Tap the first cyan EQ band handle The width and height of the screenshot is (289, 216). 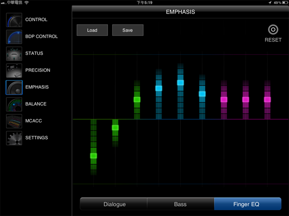point(158,88)
